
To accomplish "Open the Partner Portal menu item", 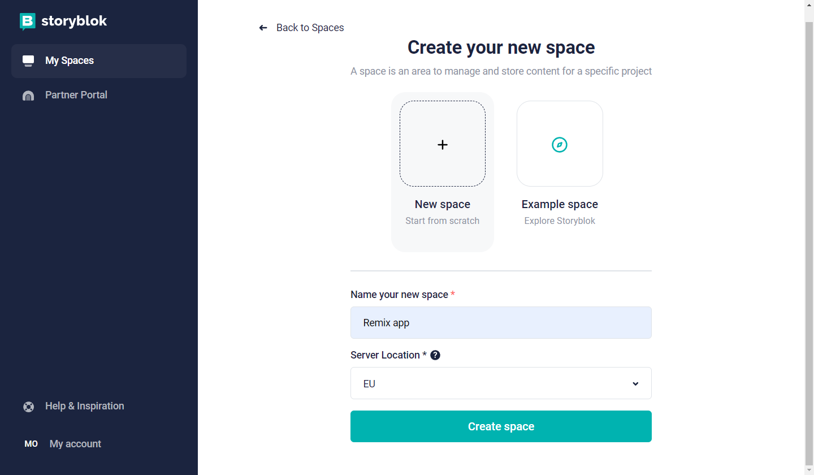I will click(x=99, y=95).
